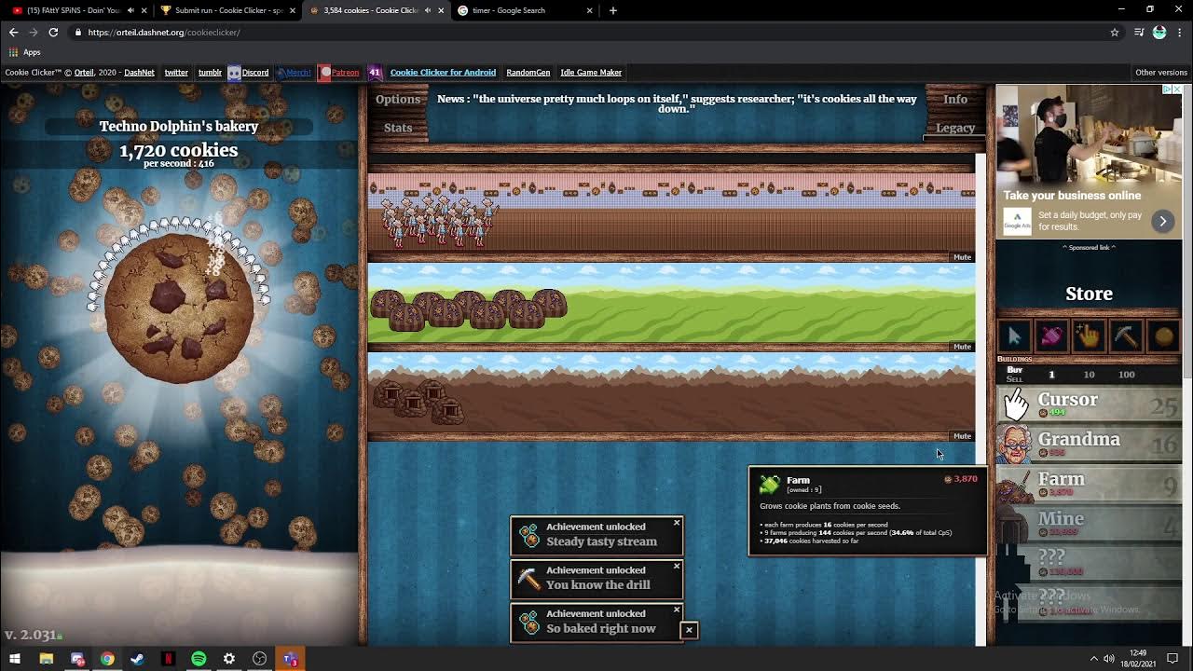Open the Merch! link

(x=298, y=73)
